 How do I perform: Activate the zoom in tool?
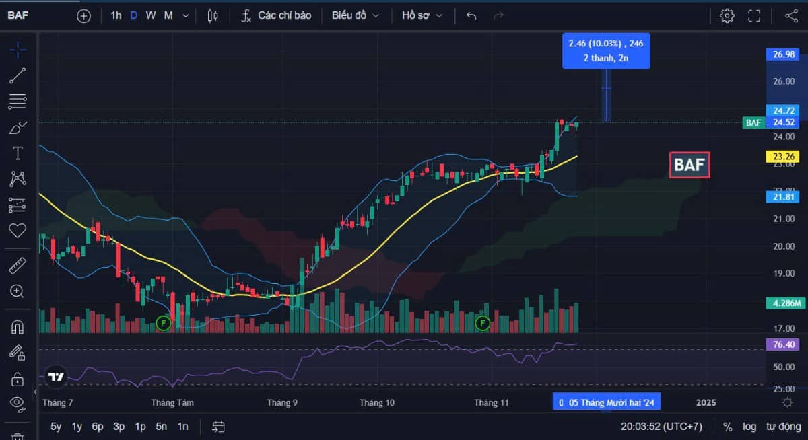point(18,291)
